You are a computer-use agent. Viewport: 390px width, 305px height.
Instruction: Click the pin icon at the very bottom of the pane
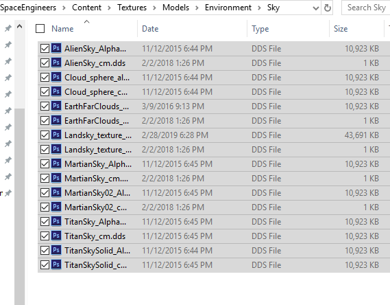tap(8, 193)
